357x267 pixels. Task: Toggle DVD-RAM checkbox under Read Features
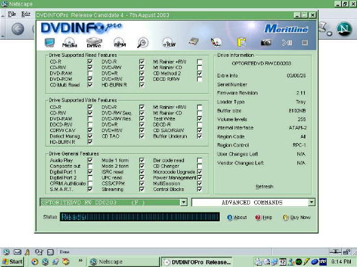pos(90,73)
